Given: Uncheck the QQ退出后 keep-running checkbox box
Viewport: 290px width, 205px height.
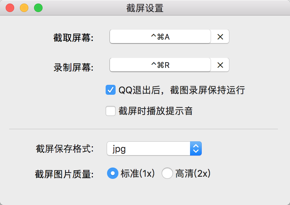Looking at the screenshot, I should (x=111, y=90).
